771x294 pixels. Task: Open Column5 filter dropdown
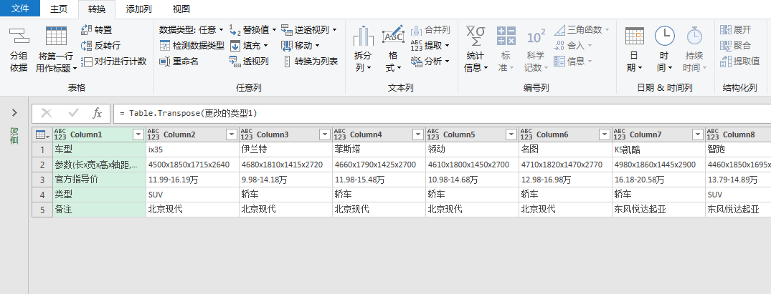point(511,135)
